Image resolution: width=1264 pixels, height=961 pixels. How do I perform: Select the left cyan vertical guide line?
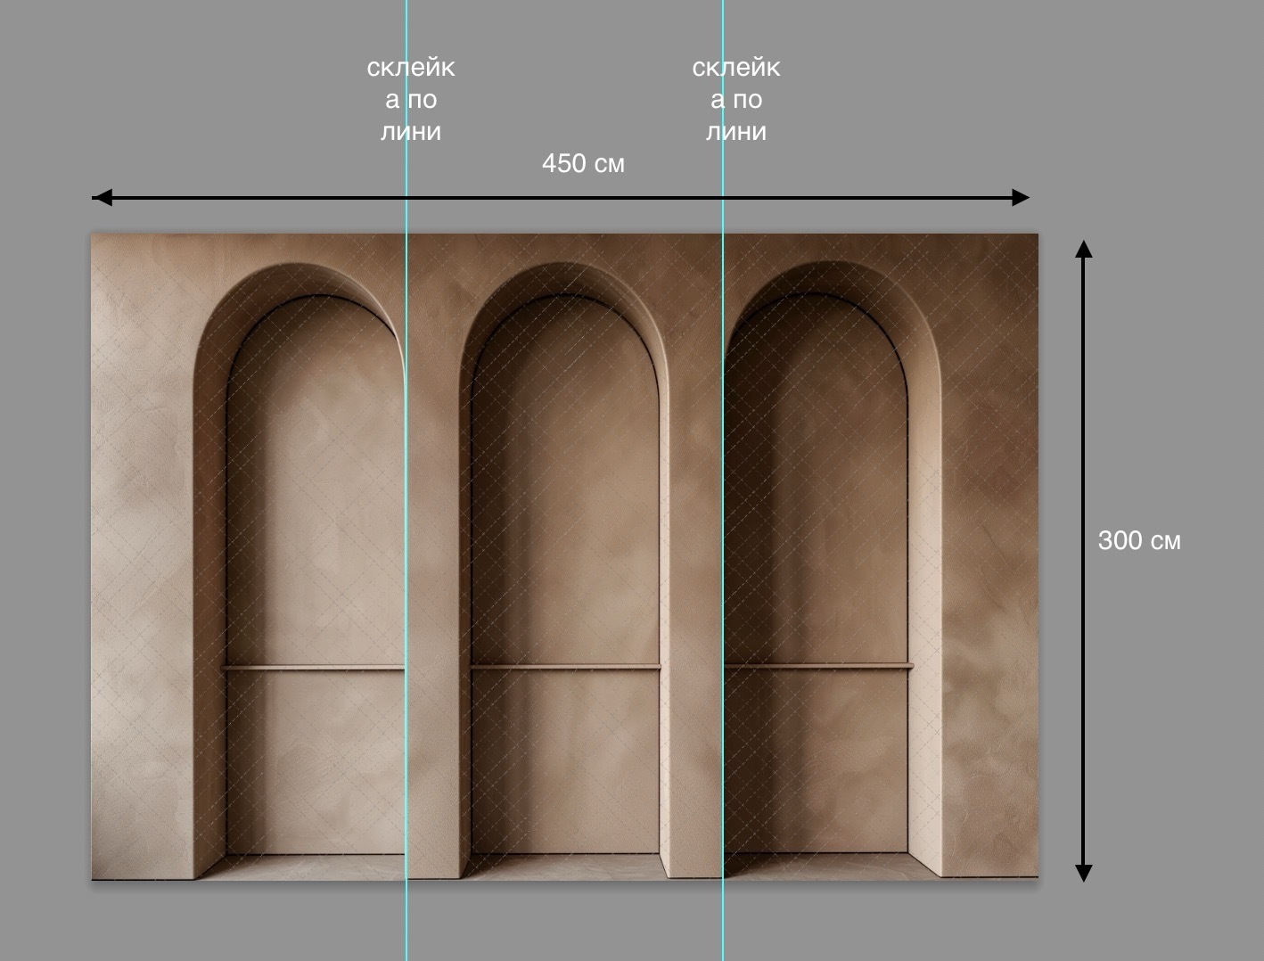406,480
